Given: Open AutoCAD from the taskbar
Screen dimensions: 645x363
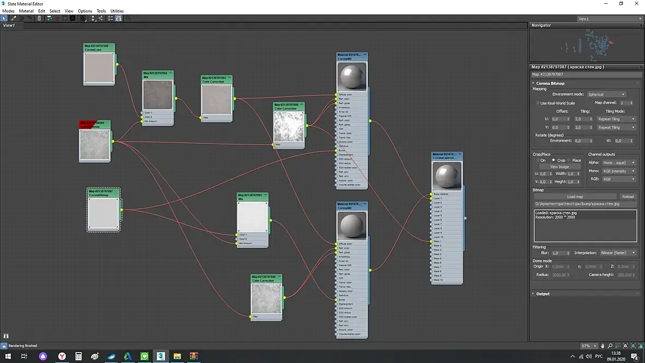Looking at the screenshot, I should pyautogui.click(x=128, y=356).
